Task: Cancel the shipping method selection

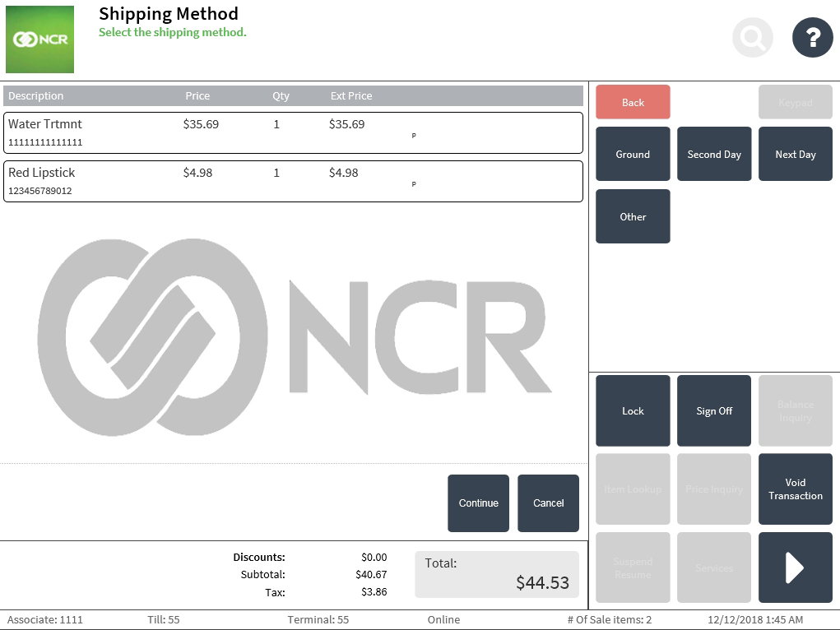Action: [x=548, y=503]
